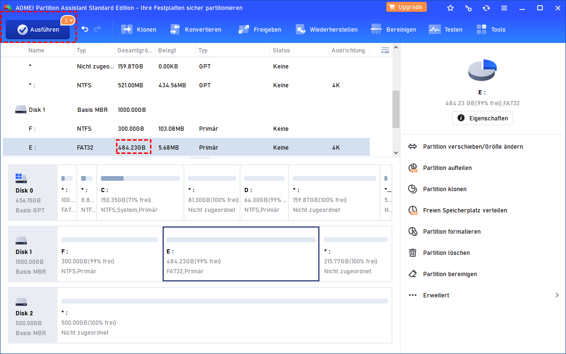566x354 pixels.
Task: Click Partition bereinigen option
Action: [450, 274]
